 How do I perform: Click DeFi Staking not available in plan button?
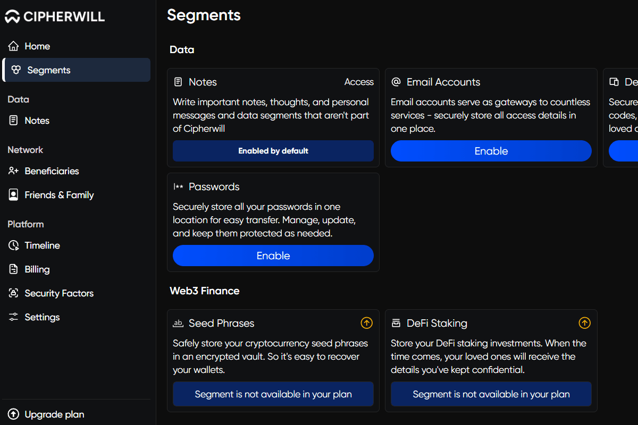point(491,394)
